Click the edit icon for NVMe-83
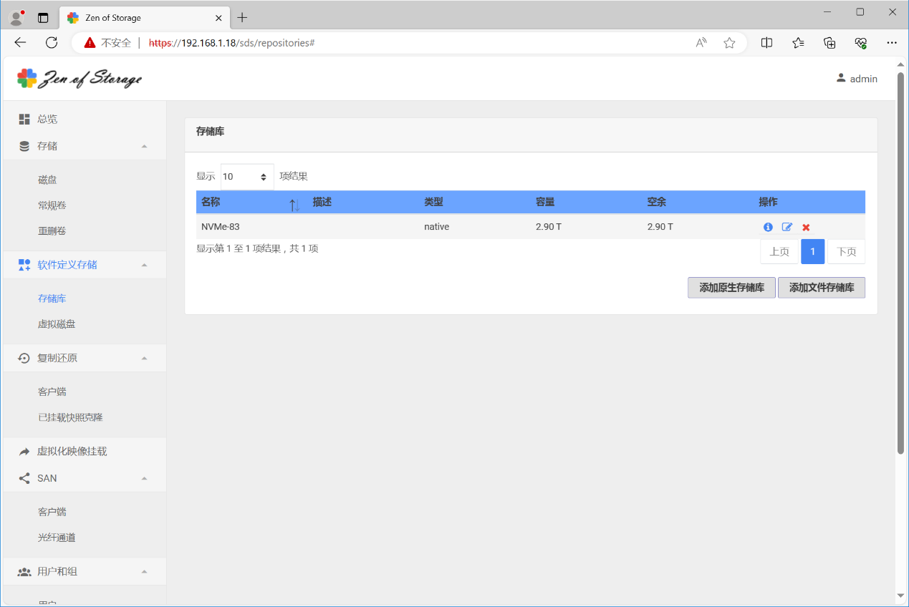Image resolution: width=909 pixels, height=607 pixels. click(x=787, y=227)
